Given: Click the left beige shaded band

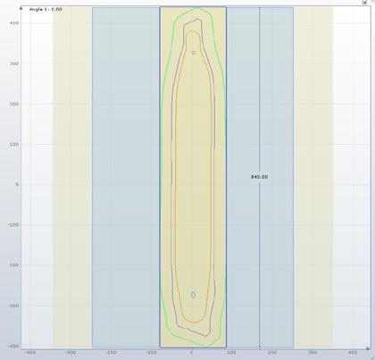Looking at the screenshot, I should (x=72, y=177).
